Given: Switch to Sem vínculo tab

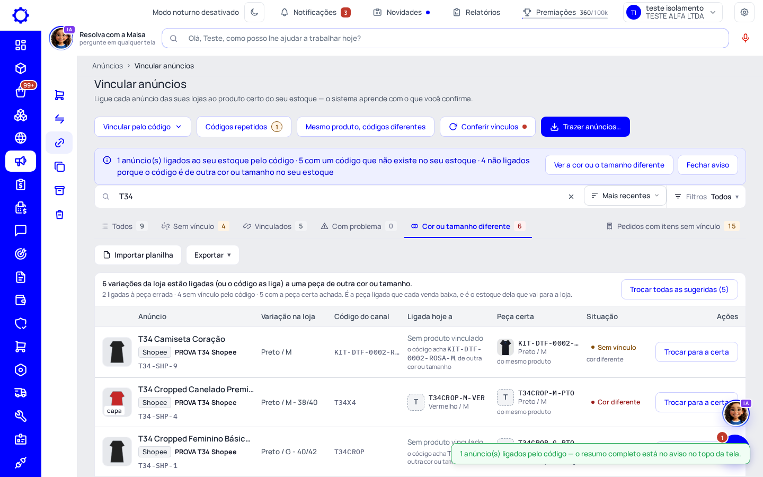Looking at the screenshot, I should [x=195, y=226].
